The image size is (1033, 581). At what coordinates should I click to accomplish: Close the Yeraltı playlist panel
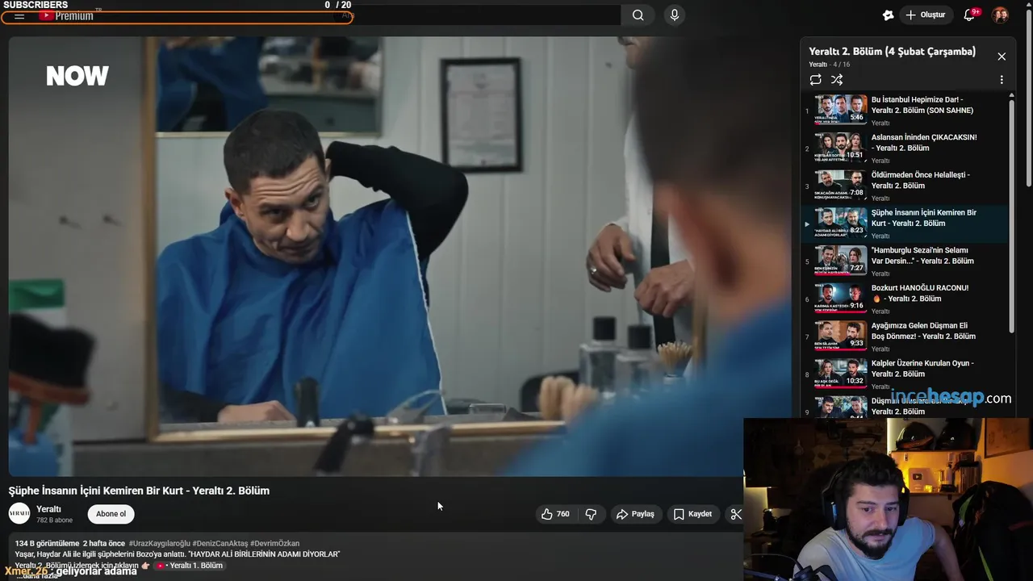tap(1002, 56)
